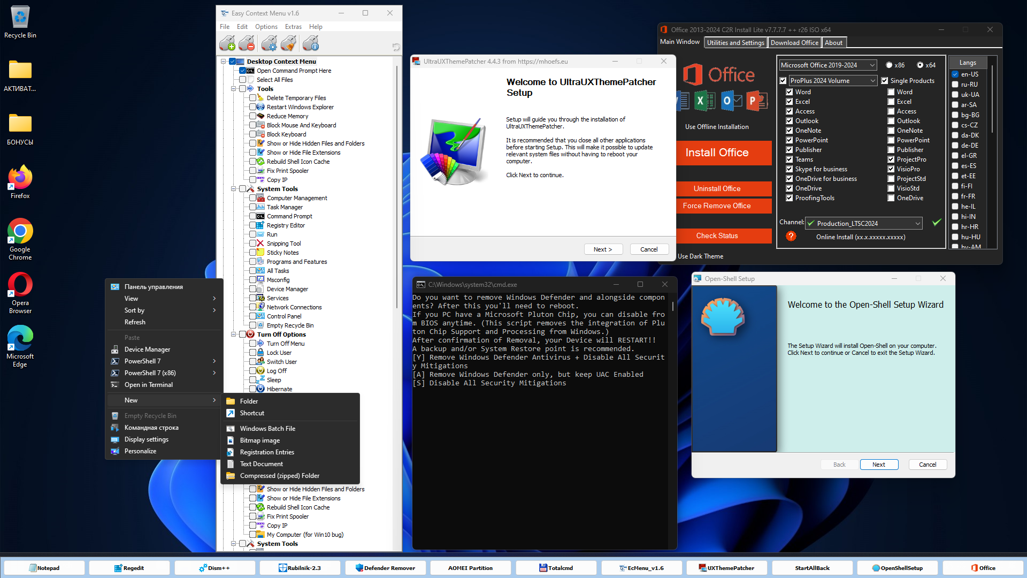Viewport: 1027px width, 578px height.
Task: Open the ProPlus 2024 Volume dropdown
Action: (x=833, y=81)
